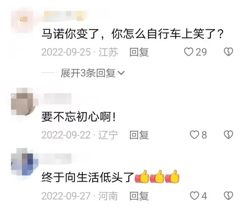The width and height of the screenshot is (247, 209).
Task: Like the 要不忘初心啊 comment heart icon
Action: (195, 135)
